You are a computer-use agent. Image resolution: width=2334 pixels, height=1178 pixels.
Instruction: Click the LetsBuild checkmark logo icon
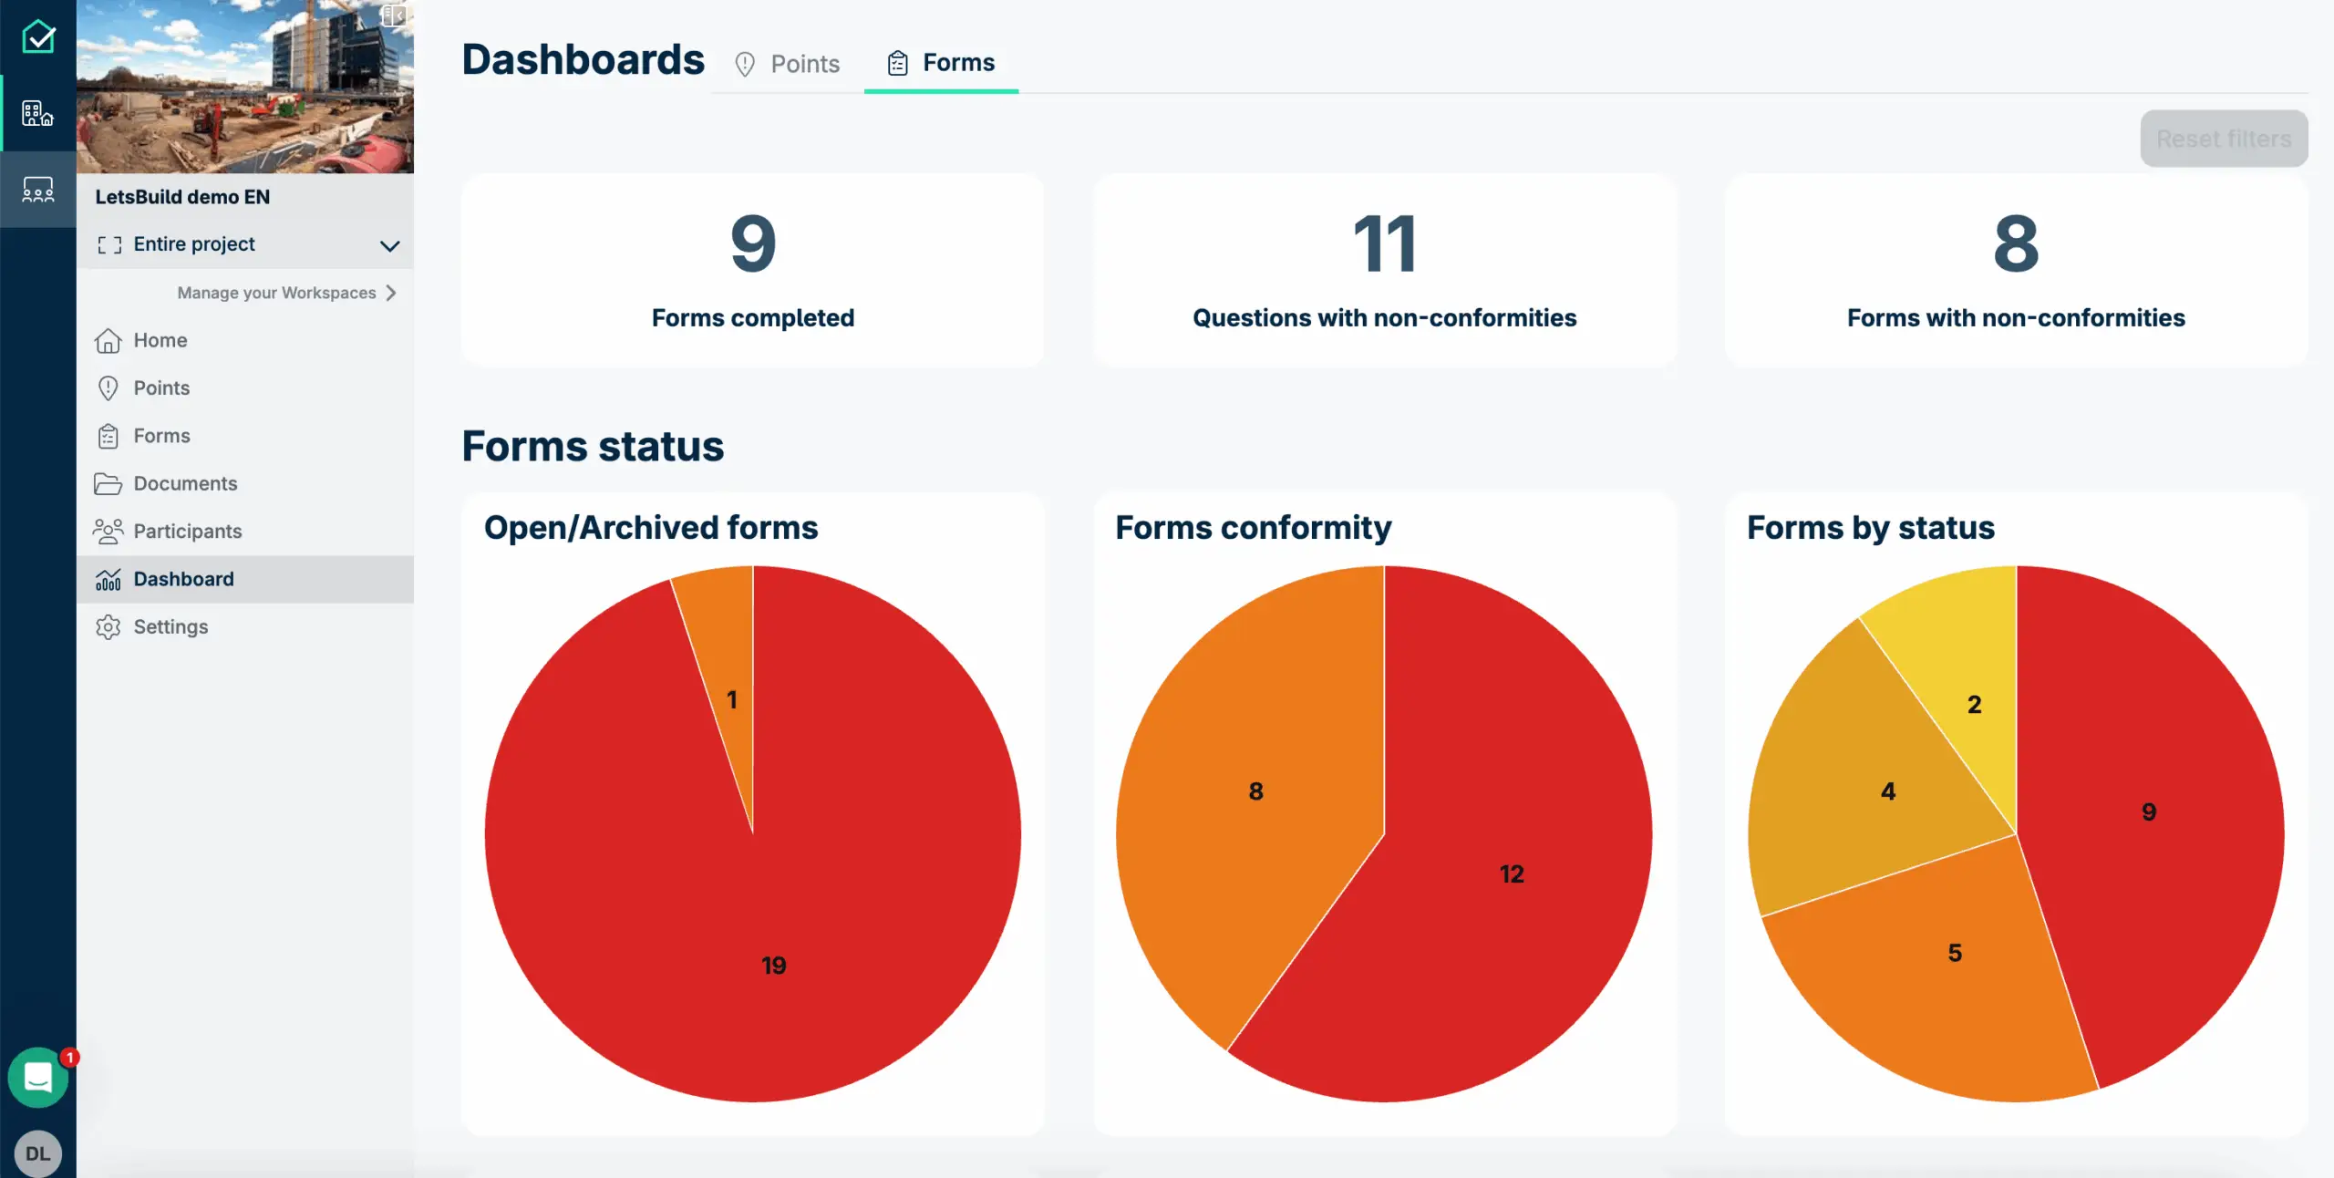point(38,37)
